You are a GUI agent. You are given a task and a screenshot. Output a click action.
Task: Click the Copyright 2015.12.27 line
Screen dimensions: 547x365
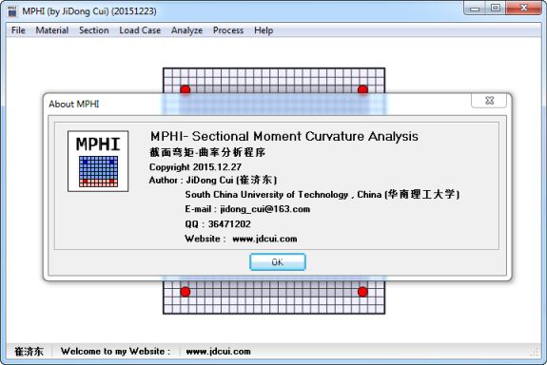pos(195,167)
